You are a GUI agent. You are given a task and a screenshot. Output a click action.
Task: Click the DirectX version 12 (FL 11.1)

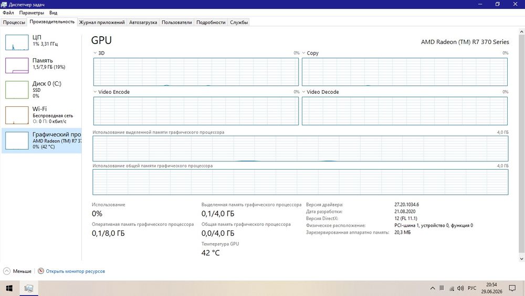click(406, 218)
